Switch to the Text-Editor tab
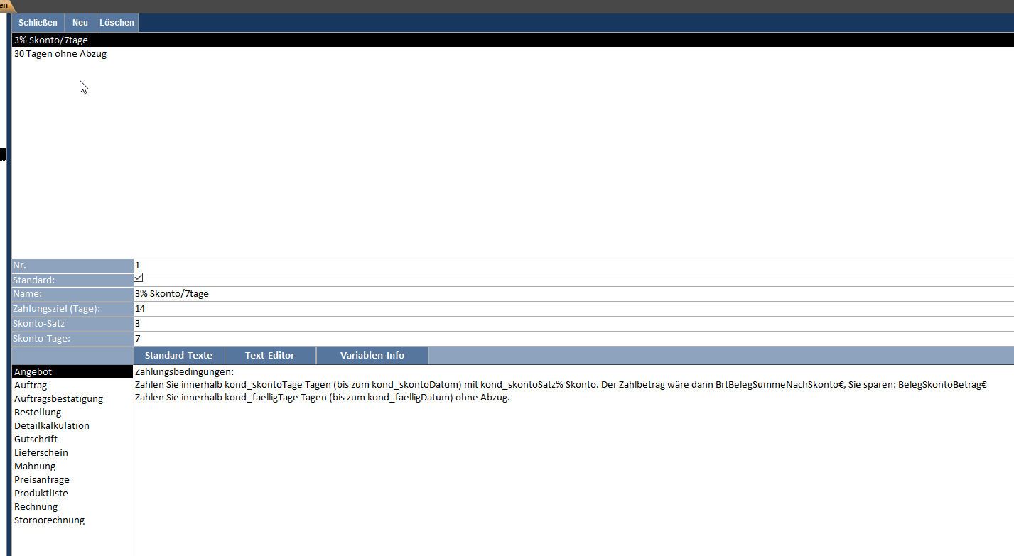The image size is (1014, 556). [x=269, y=356]
